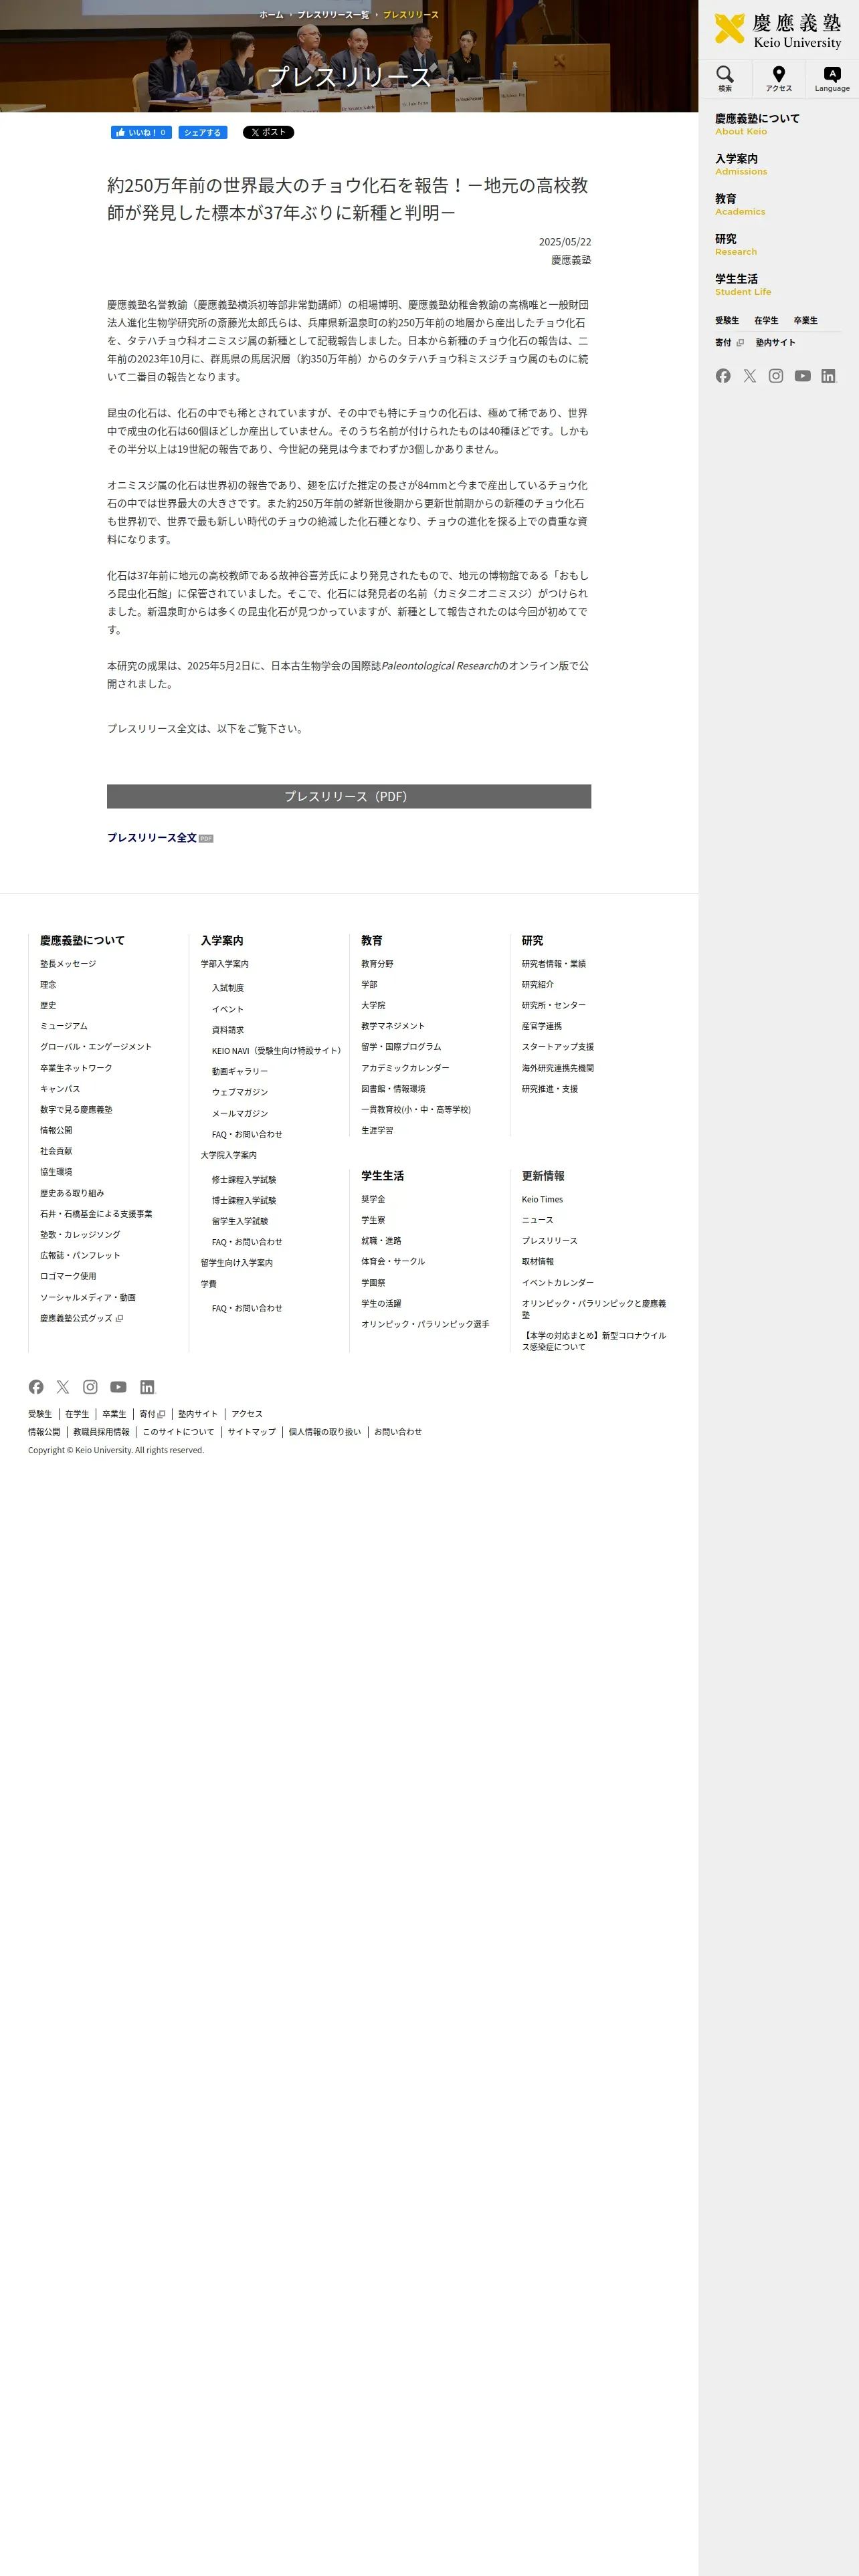Open アカデミックカレンダー footer link
Viewport: 859px width, 2576px height.
click(405, 1068)
